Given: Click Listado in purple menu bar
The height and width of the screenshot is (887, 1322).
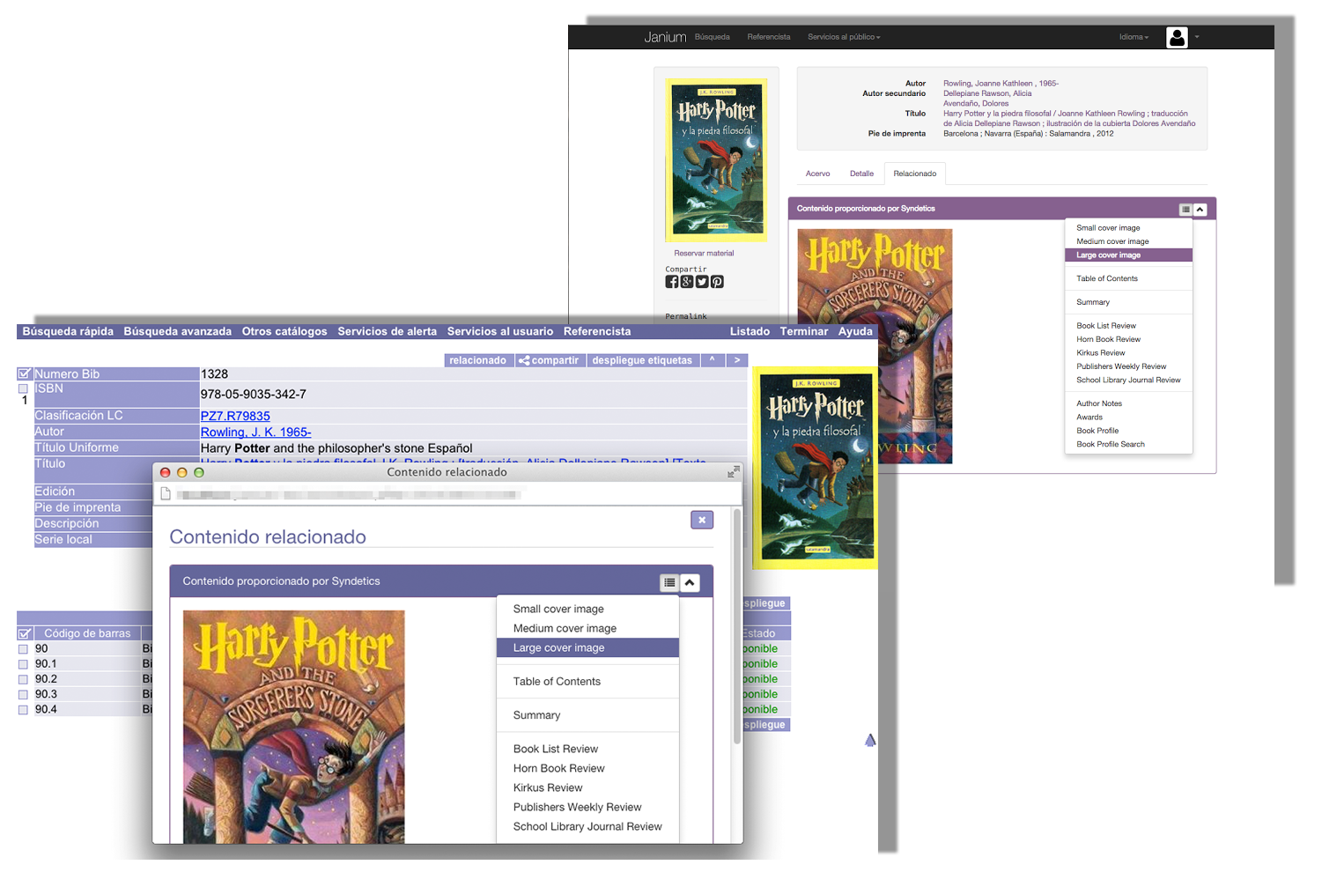Looking at the screenshot, I should (x=750, y=331).
